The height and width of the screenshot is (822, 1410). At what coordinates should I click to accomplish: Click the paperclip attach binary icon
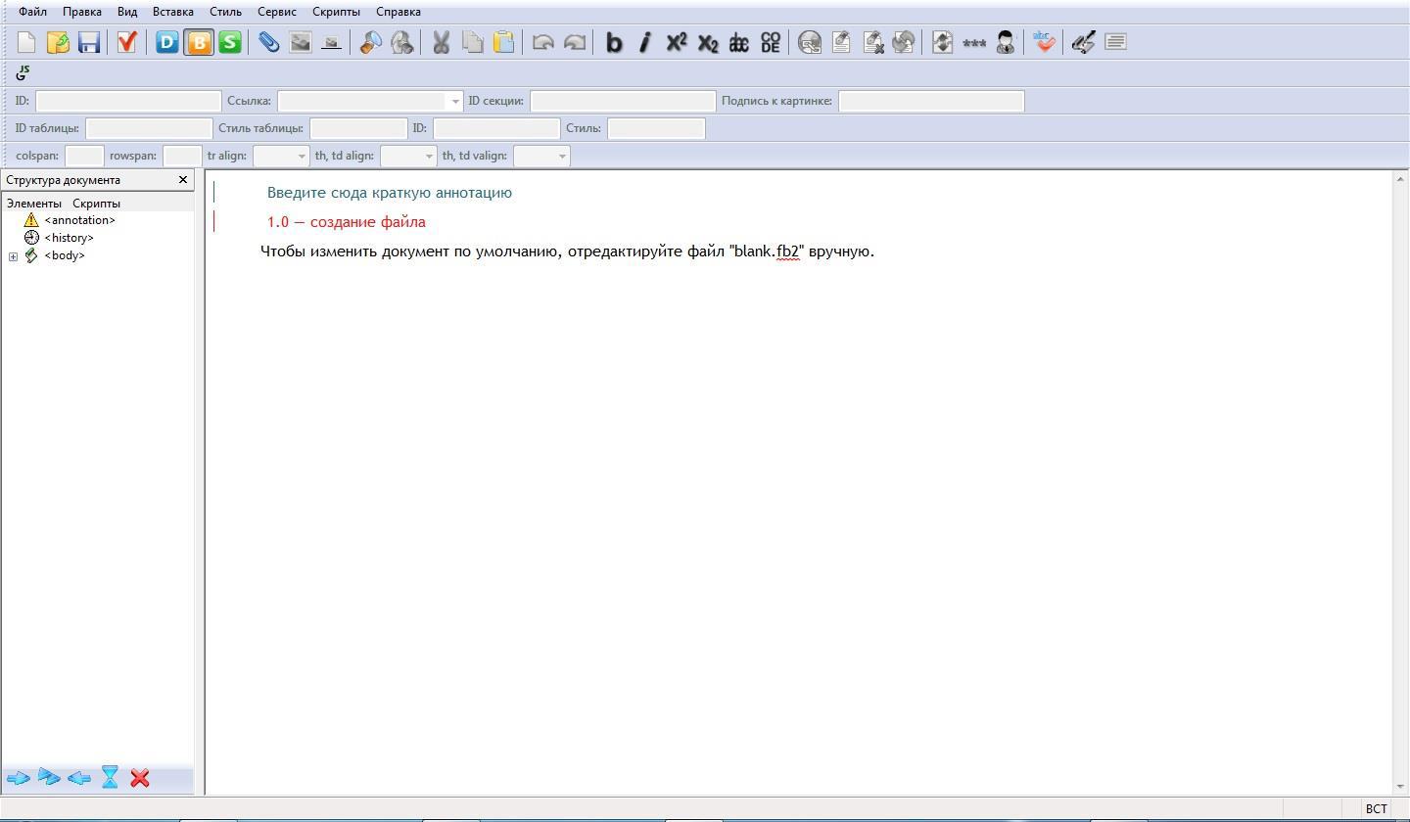pyautogui.click(x=268, y=42)
